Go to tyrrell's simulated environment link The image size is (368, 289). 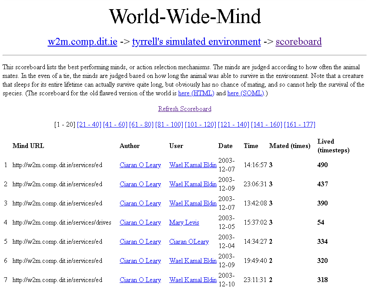tap(196, 42)
